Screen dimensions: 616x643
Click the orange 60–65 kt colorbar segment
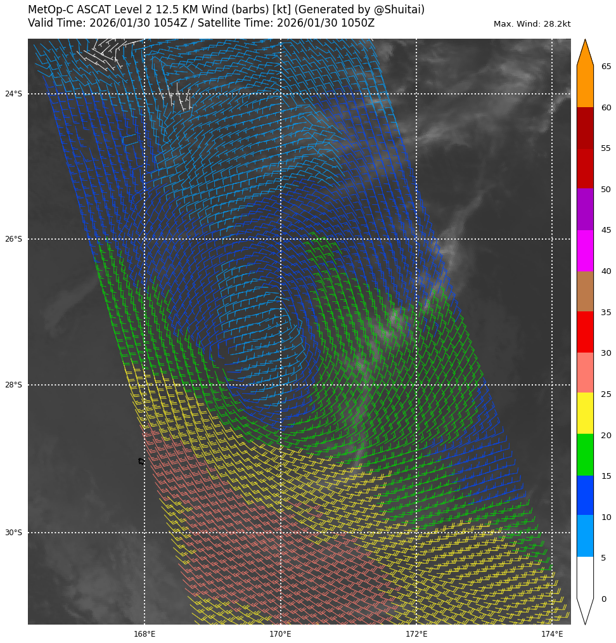(585, 86)
